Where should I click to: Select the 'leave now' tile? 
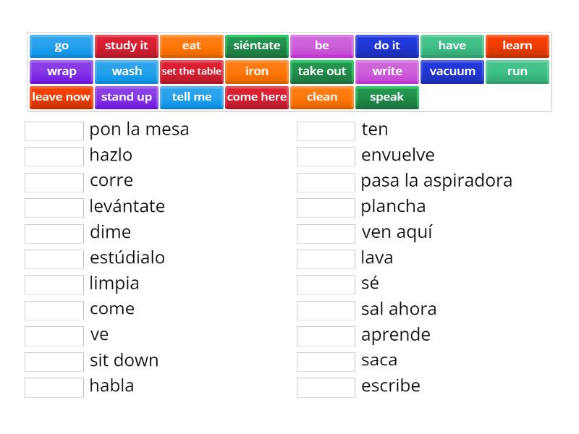point(62,97)
